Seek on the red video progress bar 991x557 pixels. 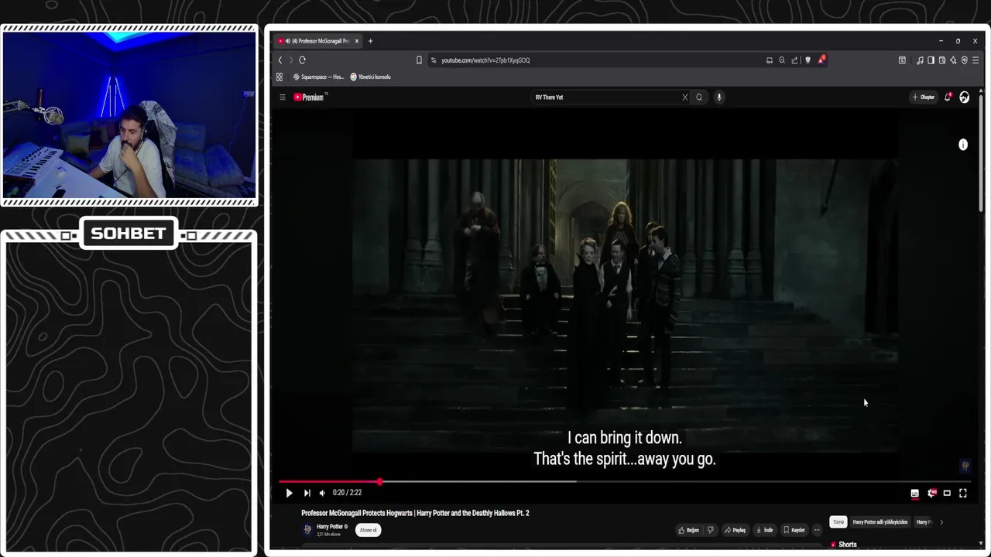[624, 481]
